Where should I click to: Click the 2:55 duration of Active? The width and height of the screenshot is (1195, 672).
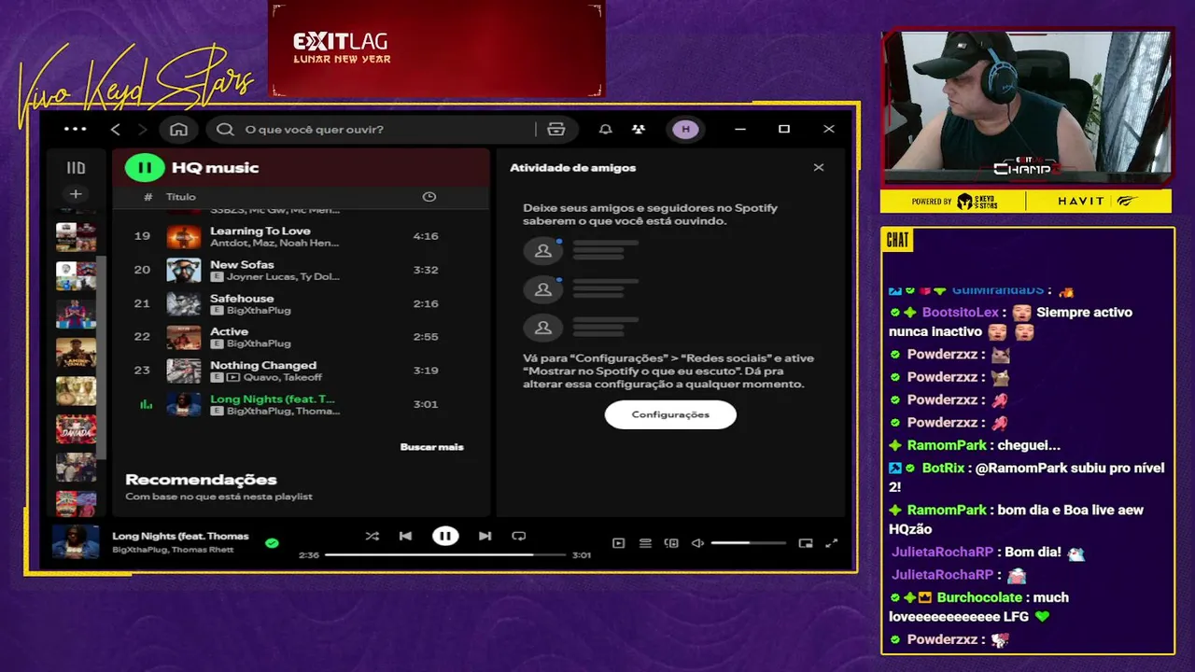tap(426, 337)
